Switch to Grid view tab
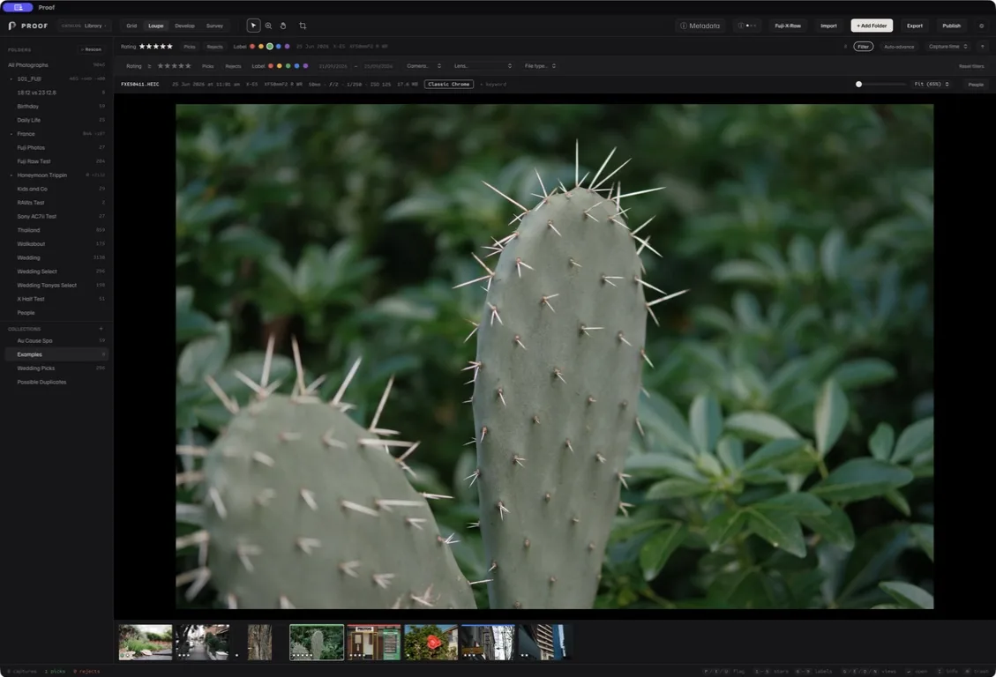The image size is (996, 677). 131,26
